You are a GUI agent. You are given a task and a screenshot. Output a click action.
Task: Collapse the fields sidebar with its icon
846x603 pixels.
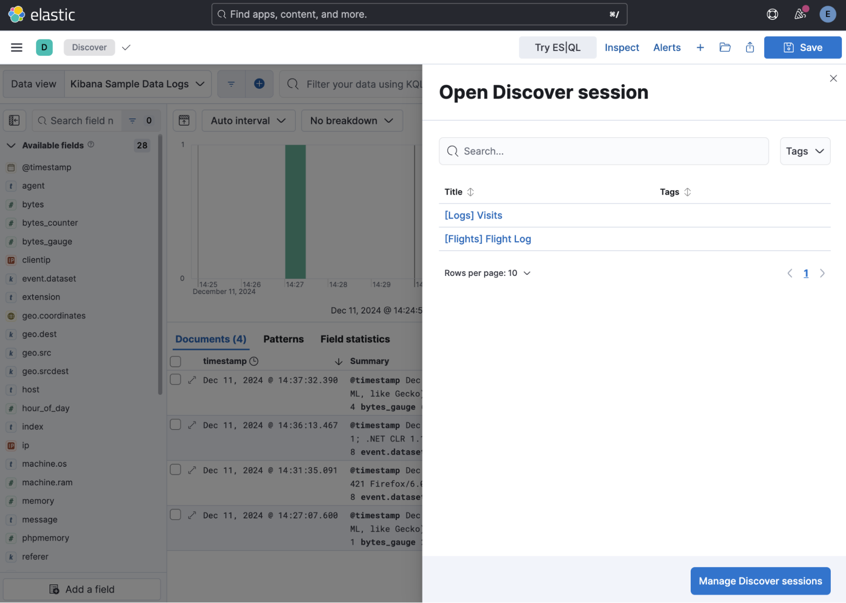pos(14,121)
